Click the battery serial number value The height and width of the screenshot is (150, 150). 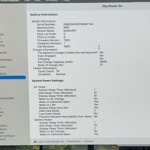click(78, 24)
